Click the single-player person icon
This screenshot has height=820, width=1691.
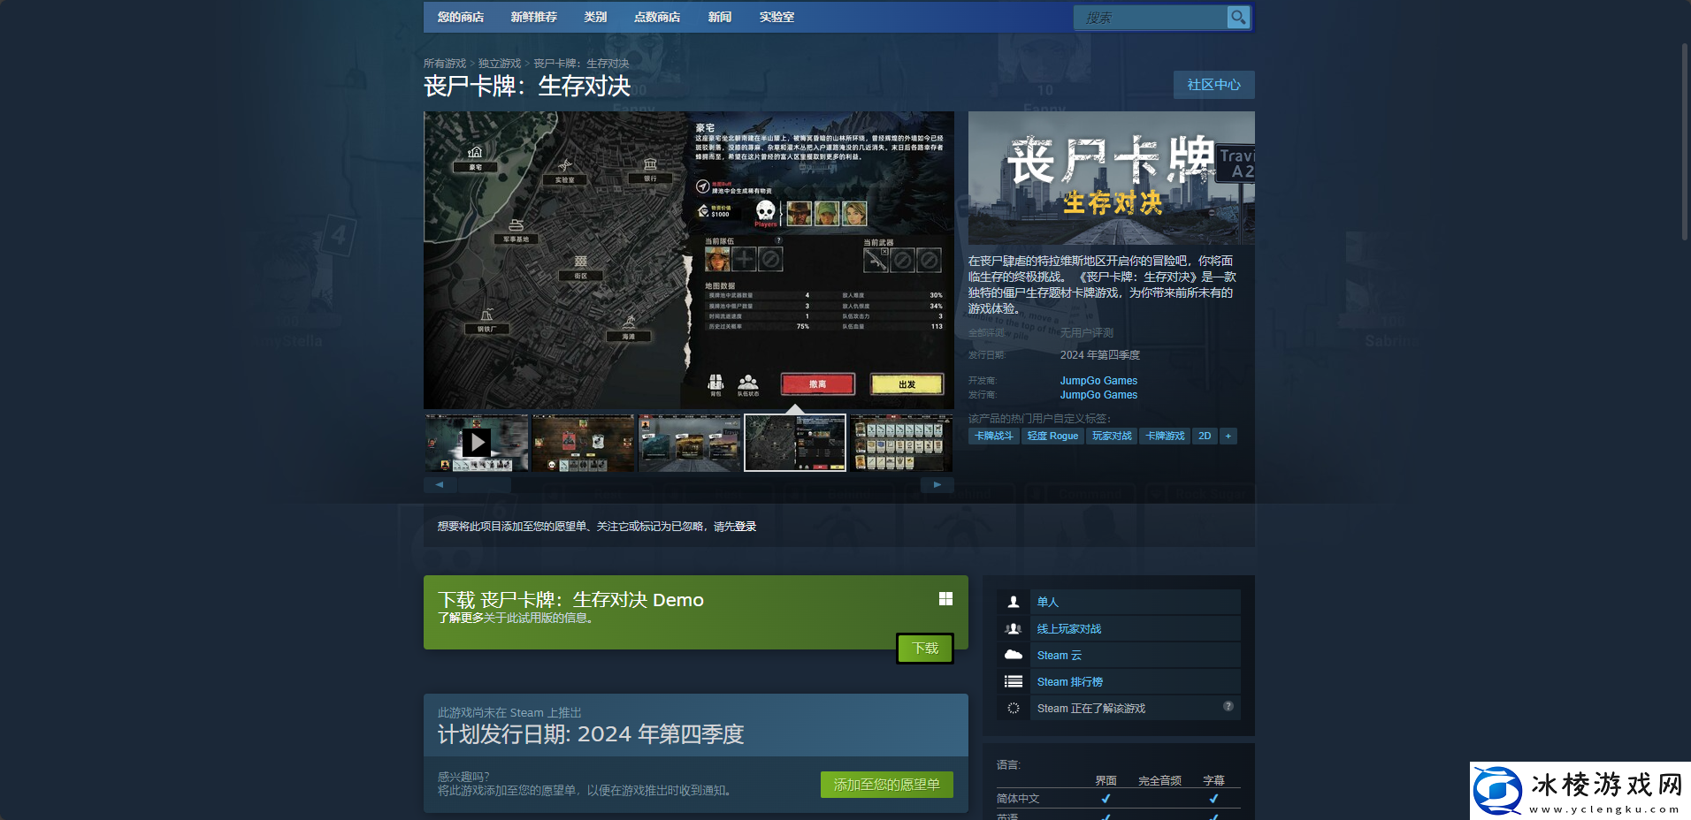(1014, 602)
